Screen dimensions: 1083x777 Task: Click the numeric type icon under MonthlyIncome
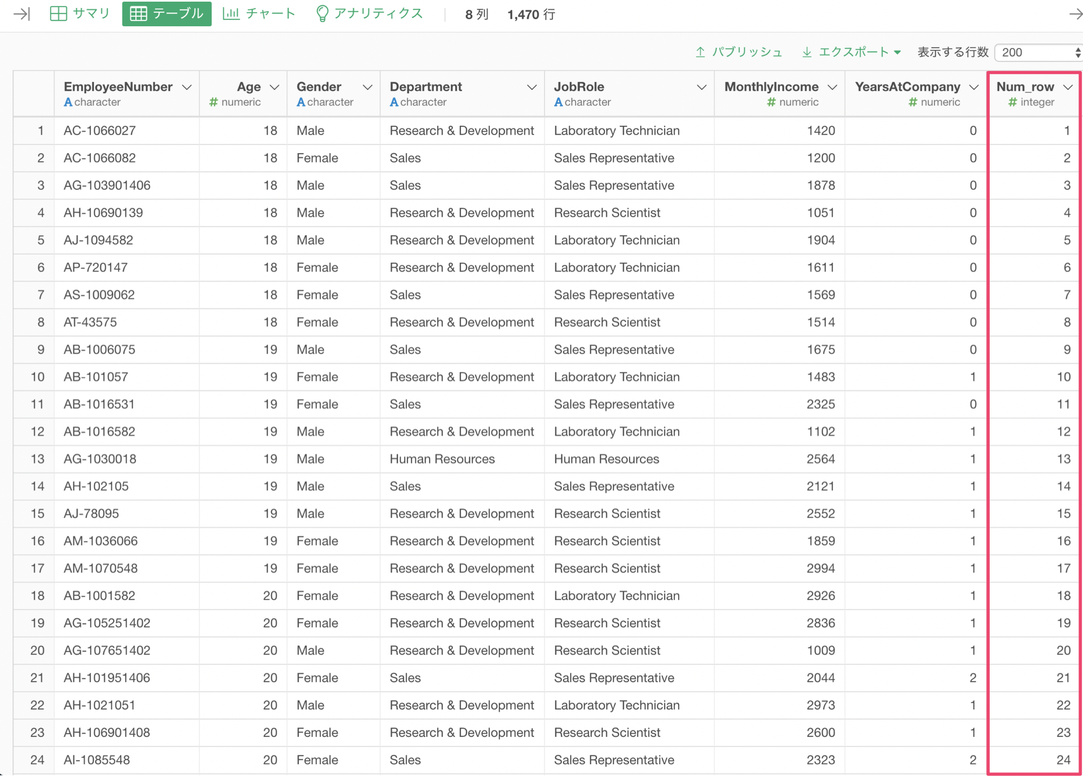click(771, 103)
